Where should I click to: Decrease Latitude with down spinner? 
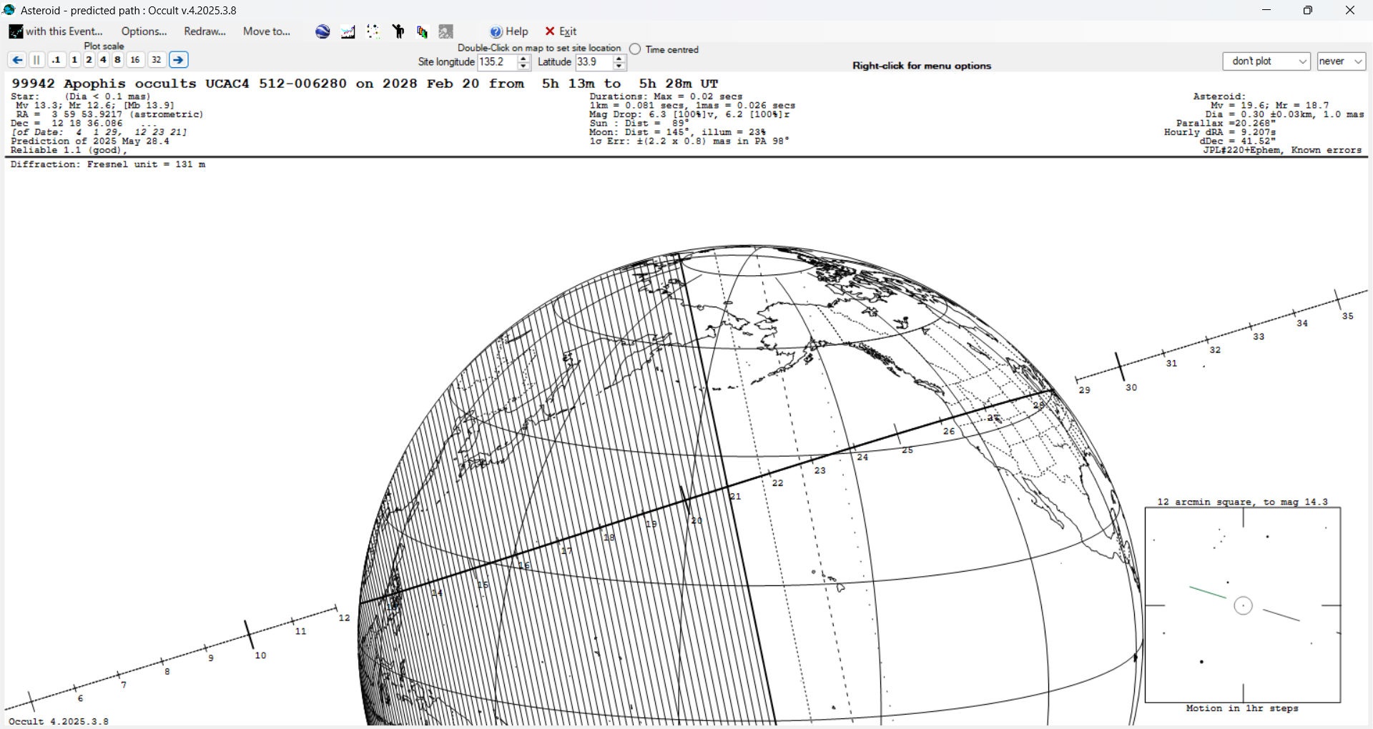point(619,66)
